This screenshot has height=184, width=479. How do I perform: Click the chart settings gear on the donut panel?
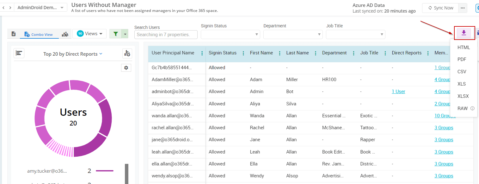126,68
